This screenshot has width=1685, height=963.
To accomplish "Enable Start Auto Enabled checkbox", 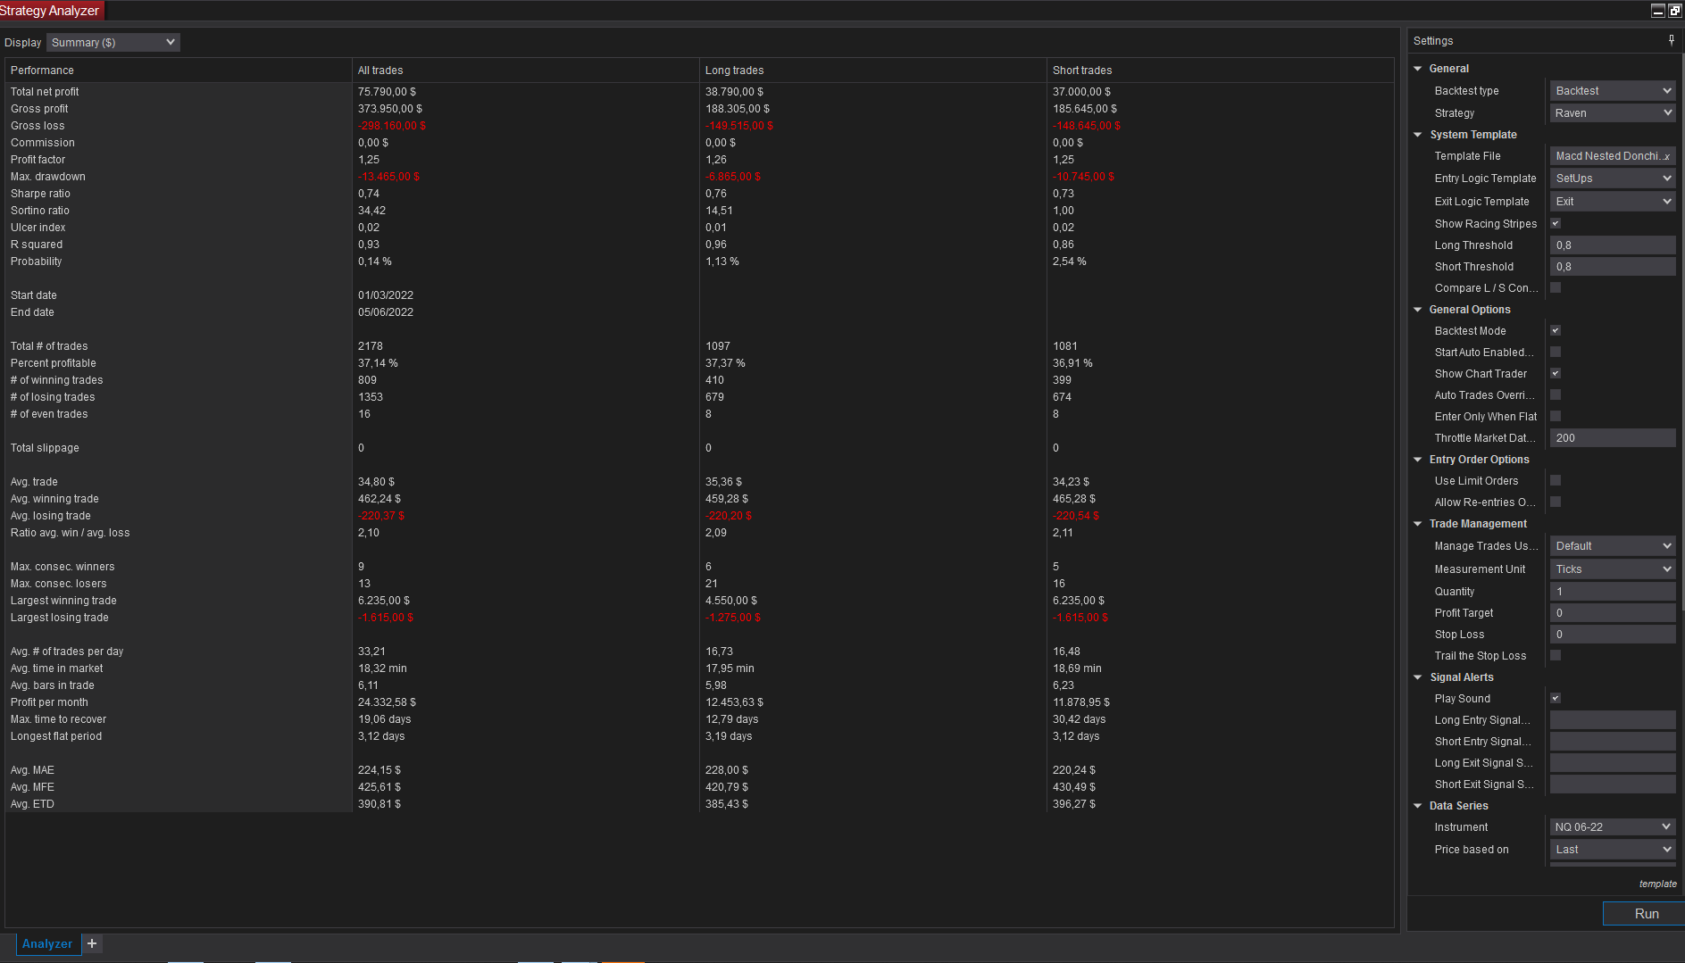I will 1556,353.
